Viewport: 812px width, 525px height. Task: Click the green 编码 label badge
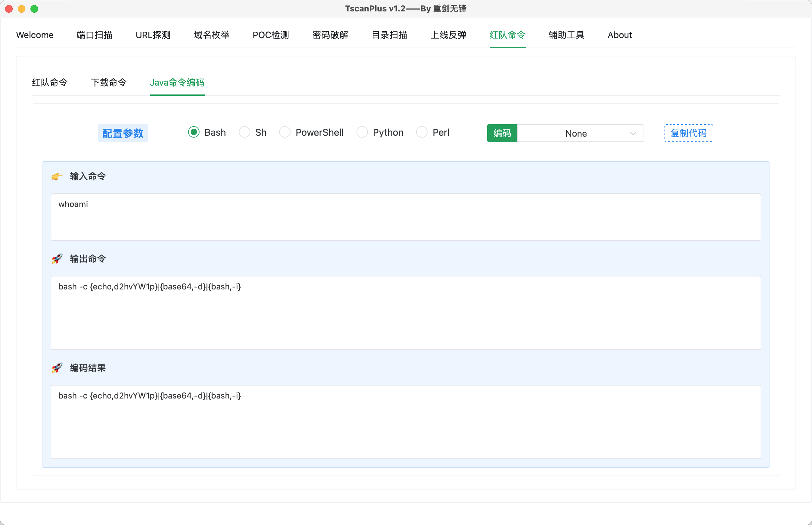tap(502, 133)
